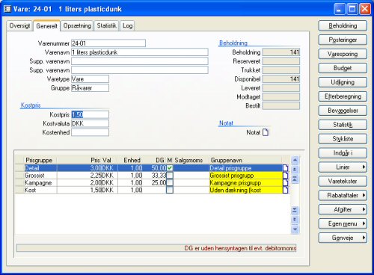This screenshot has width=374, height=275.
Task: Open the Stykliste button
Action: [343, 139]
